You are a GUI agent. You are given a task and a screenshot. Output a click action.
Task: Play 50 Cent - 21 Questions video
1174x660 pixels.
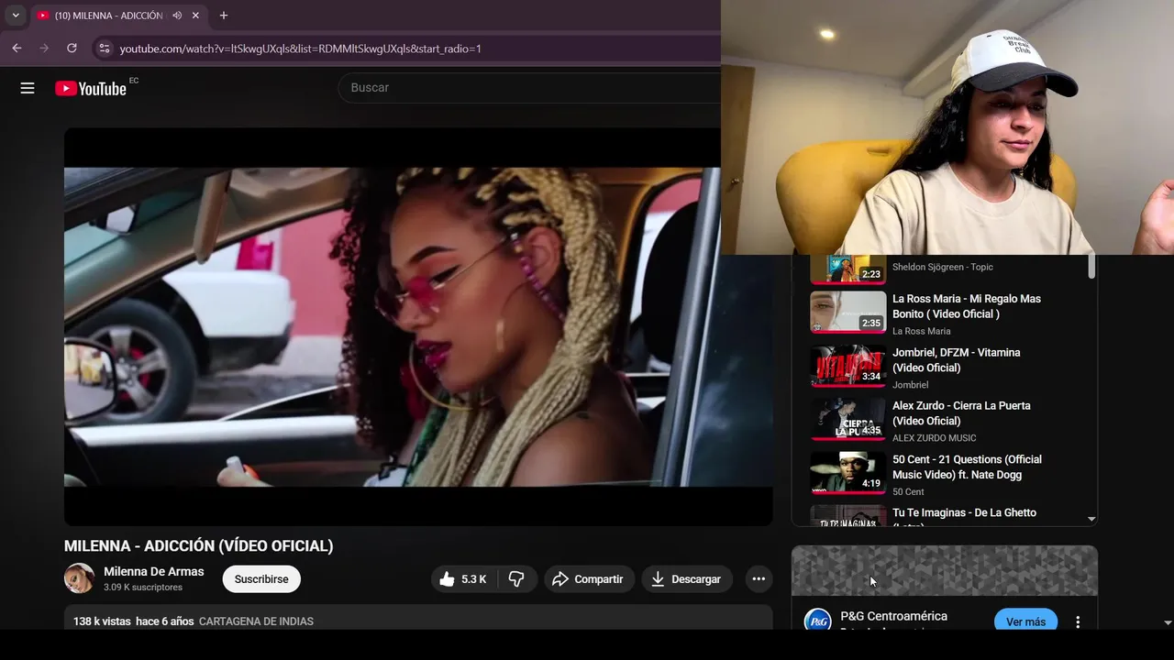click(x=967, y=467)
